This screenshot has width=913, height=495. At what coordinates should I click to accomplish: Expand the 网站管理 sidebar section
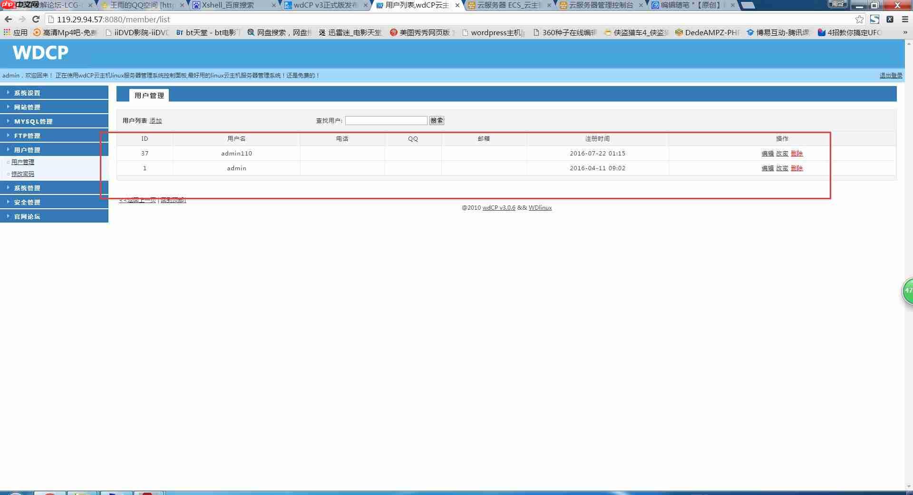click(x=27, y=107)
